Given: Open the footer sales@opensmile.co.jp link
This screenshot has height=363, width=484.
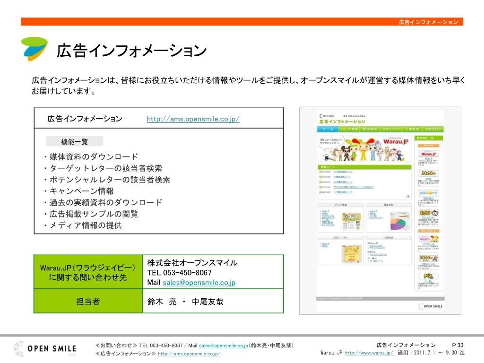Looking at the screenshot, I should pos(224,346).
